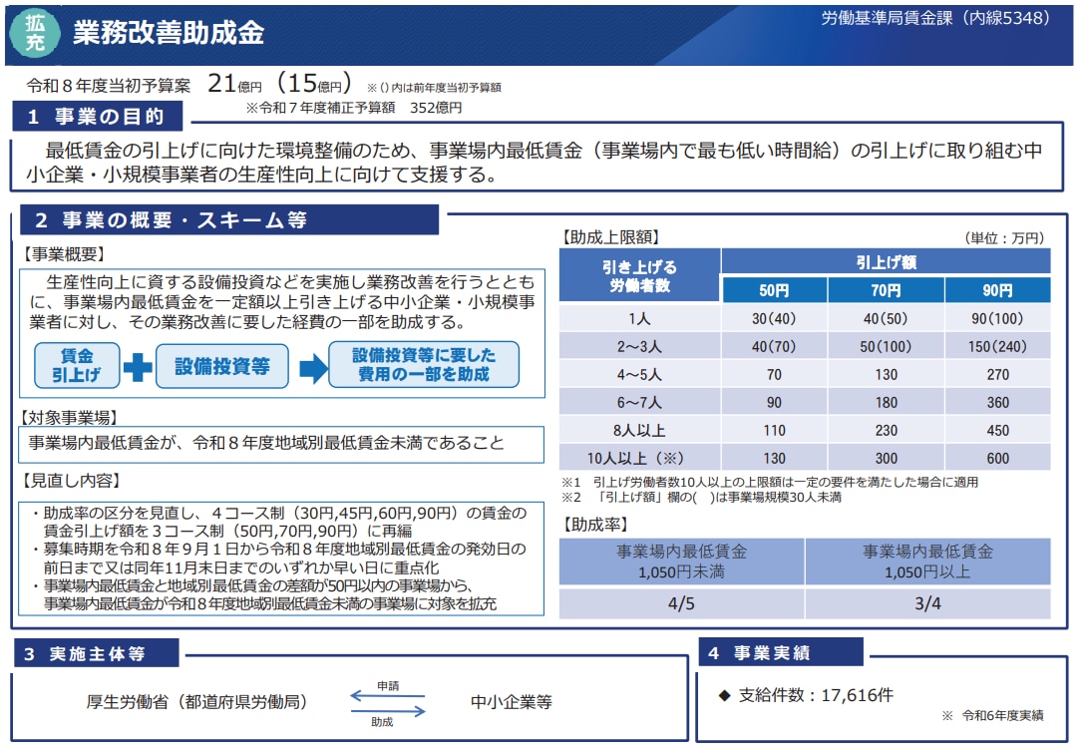This screenshot has width=1079, height=750.
Task: Open the 4 事業実績 section header
Action: [780, 652]
